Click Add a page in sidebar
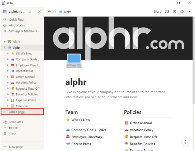Image resolution: width=195 pixels, height=151 pixels. 22,112
